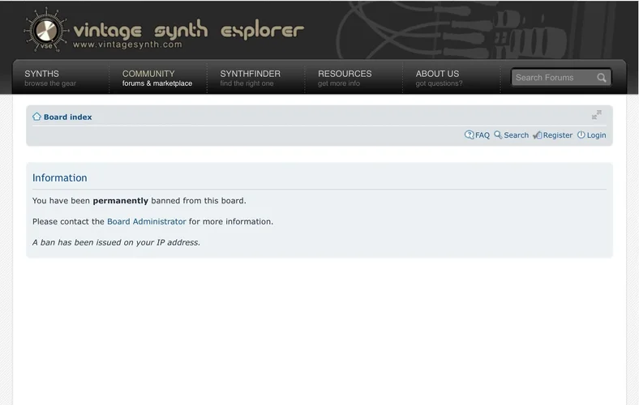Toggle the font size resize icon
The width and height of the screenshot is (639, 405).
pyautogui.click(x=597, y=115)
